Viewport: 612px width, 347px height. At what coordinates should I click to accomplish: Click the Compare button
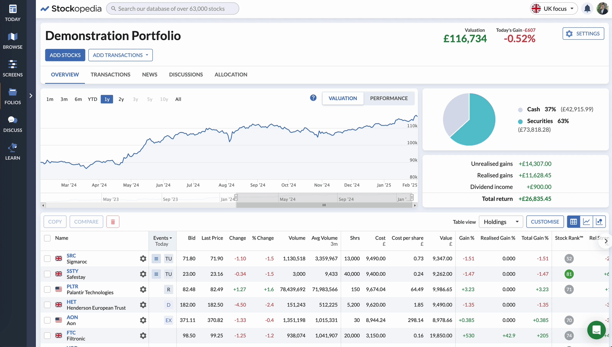pyautogui.click(x=86, y=222)
